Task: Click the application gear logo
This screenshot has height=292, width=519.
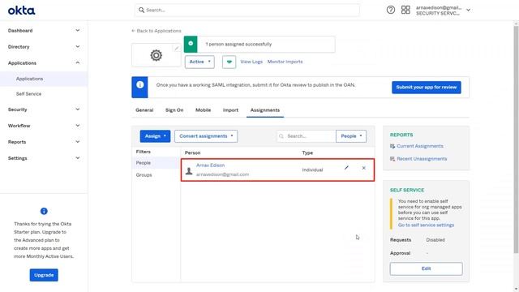Action: pos(156,55)
